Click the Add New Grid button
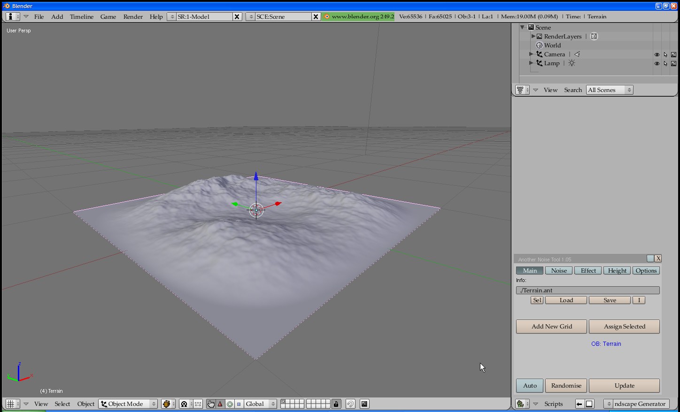This screenshot has width=680, height=412. (551, 327)
